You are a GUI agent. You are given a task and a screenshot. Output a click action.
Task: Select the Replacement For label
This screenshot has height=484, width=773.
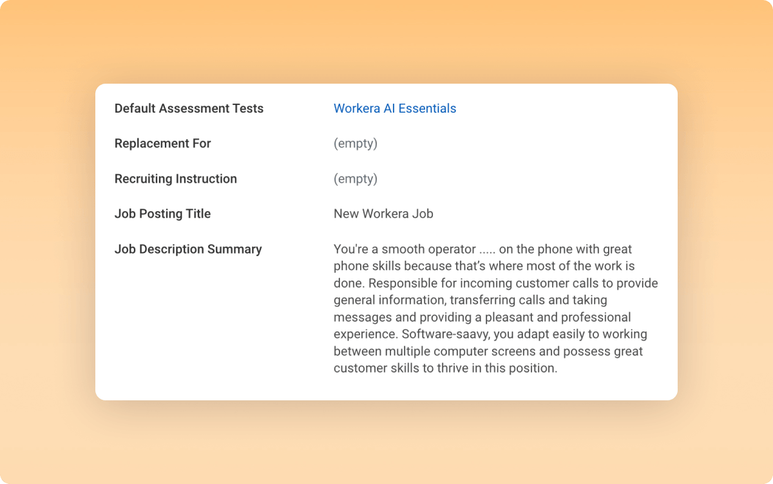(163, 144)
